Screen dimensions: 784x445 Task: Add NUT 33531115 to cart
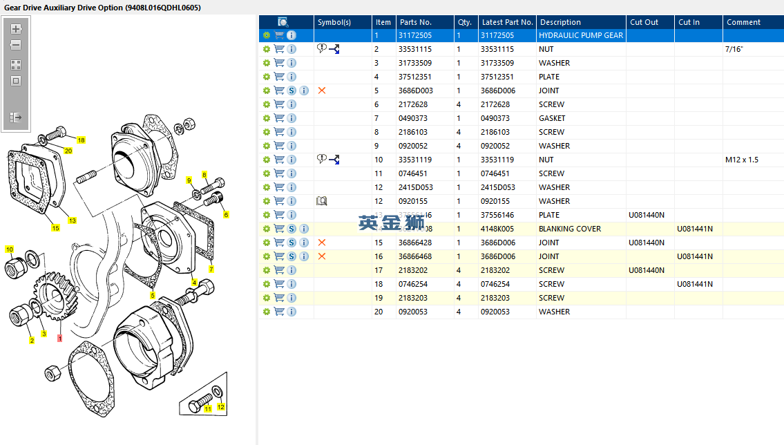(279, 49)
